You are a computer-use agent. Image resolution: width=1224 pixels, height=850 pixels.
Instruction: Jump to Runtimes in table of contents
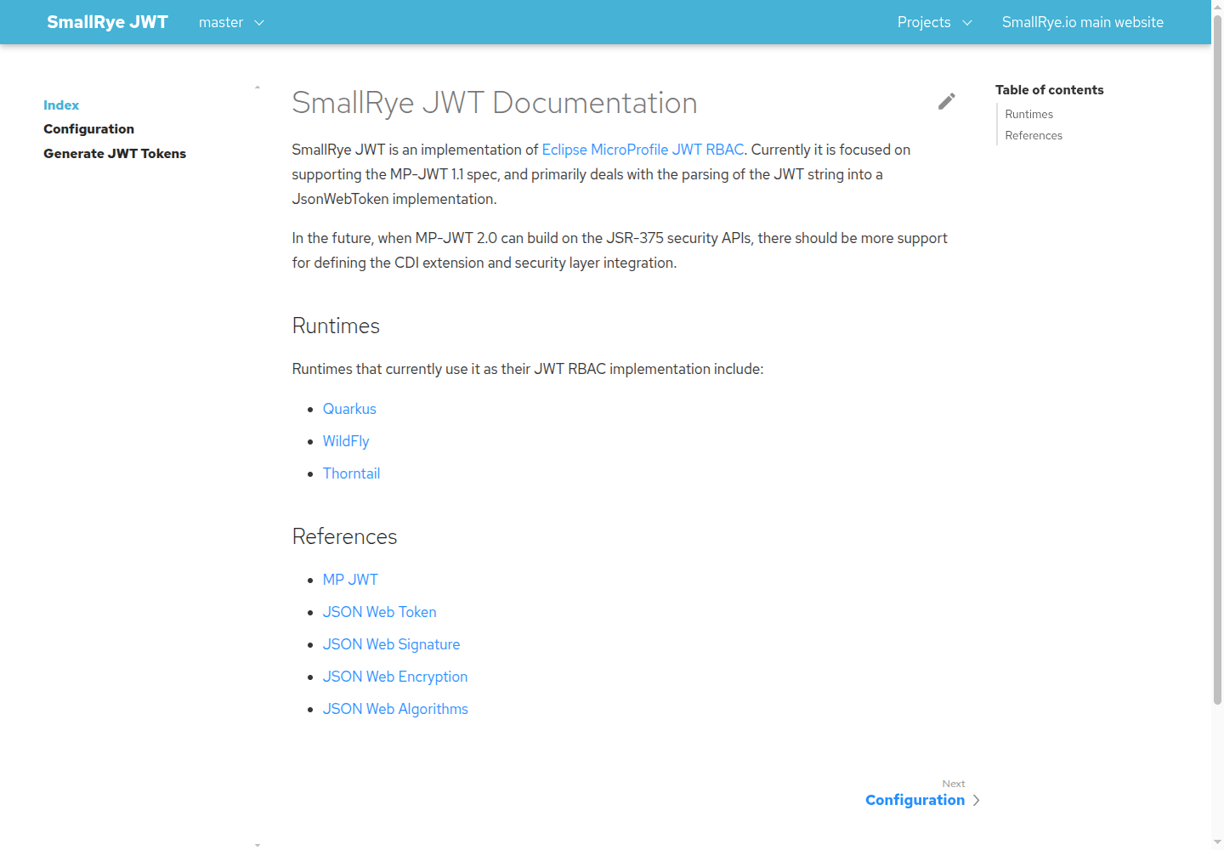[x=1028, y=114]
